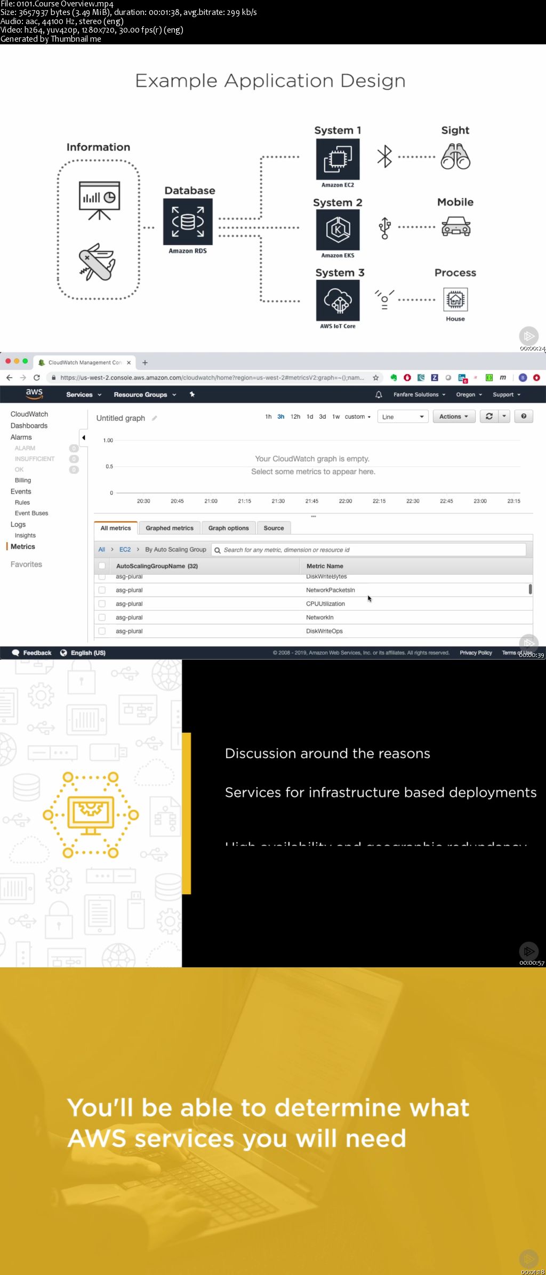The width and height of the screenshot is (546, 1275).
Task: Open Alarms in CloudWatch sidebar
Action: [21, 437]
